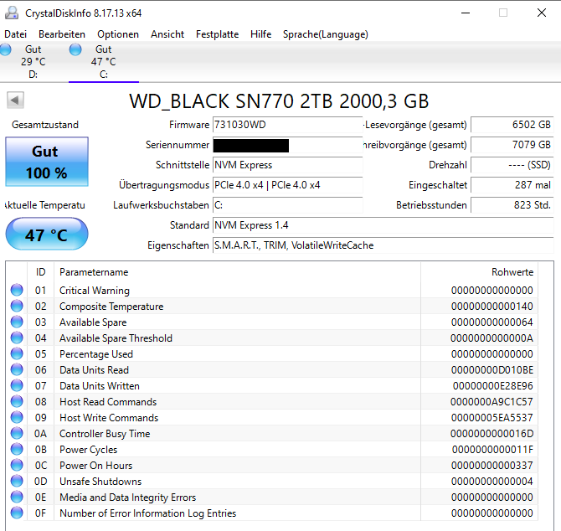This screenshot has height=531, width=561.
Task: Click the Firmware field 731030WD
Action: (x=288, y=125)
